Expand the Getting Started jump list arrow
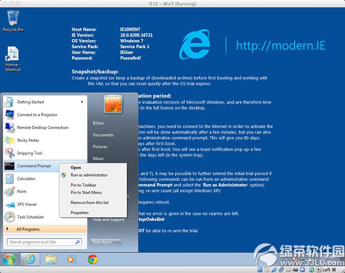345x273 pixels. pos(82,102)
